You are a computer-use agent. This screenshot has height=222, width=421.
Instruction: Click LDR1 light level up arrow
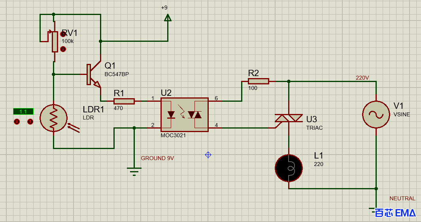(x=30, y=122)
